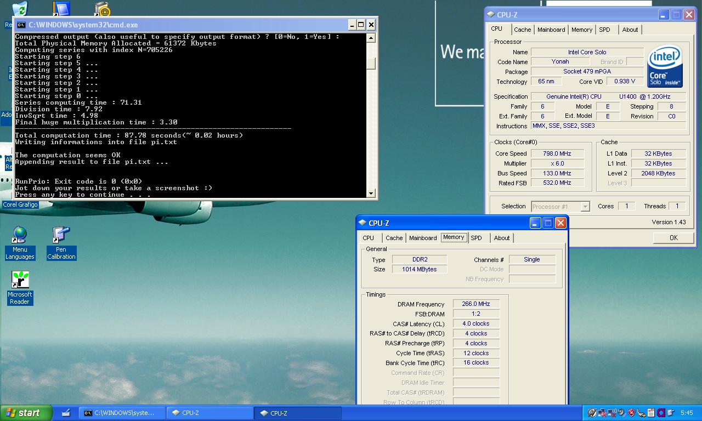Open the Menu Languages desktop shortcut
702x421 pixels.
coord(20,235)
